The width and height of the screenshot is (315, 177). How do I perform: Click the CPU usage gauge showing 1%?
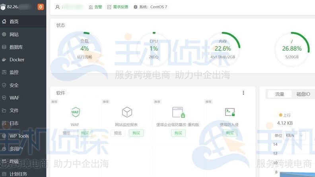coord(154,49)
